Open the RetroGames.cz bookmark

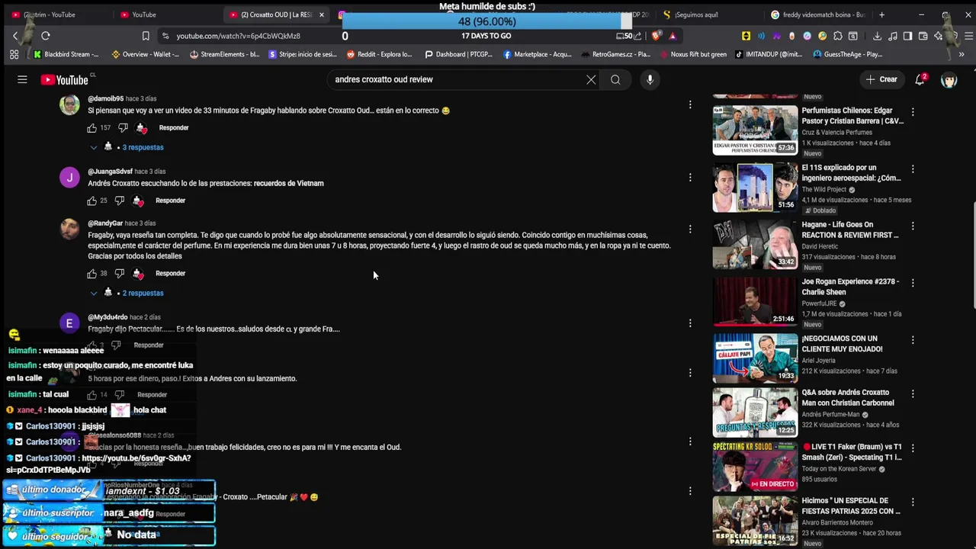[x=615, y=54]
